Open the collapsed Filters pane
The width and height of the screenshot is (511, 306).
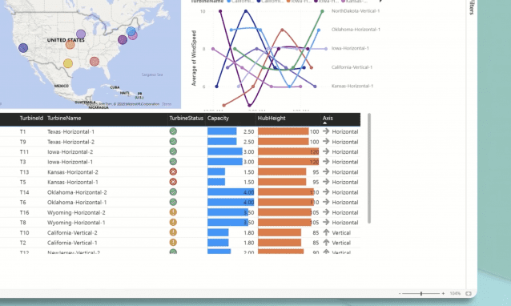(x=472, y=7)
